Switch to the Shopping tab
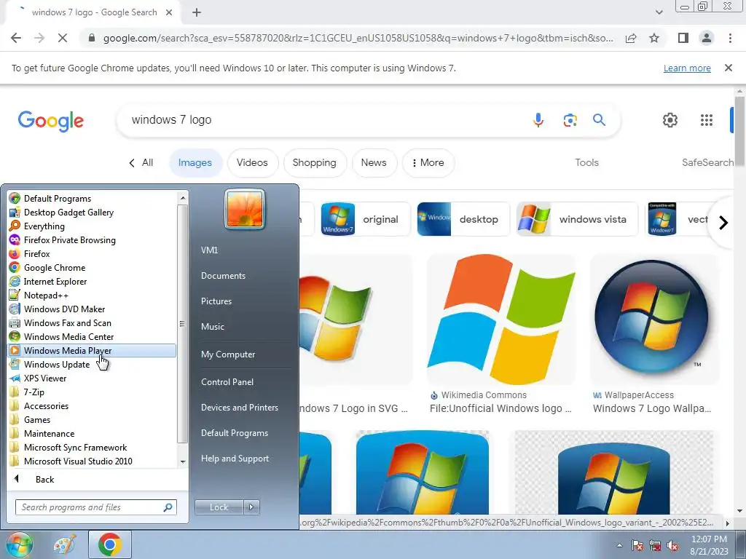 (x=314, y=162)
